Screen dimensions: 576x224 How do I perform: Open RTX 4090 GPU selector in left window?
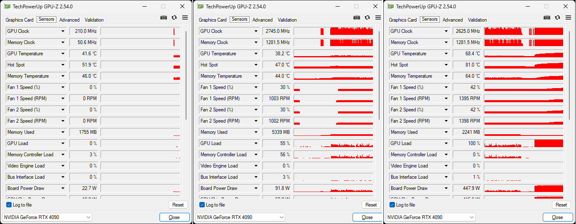point(47,217)
